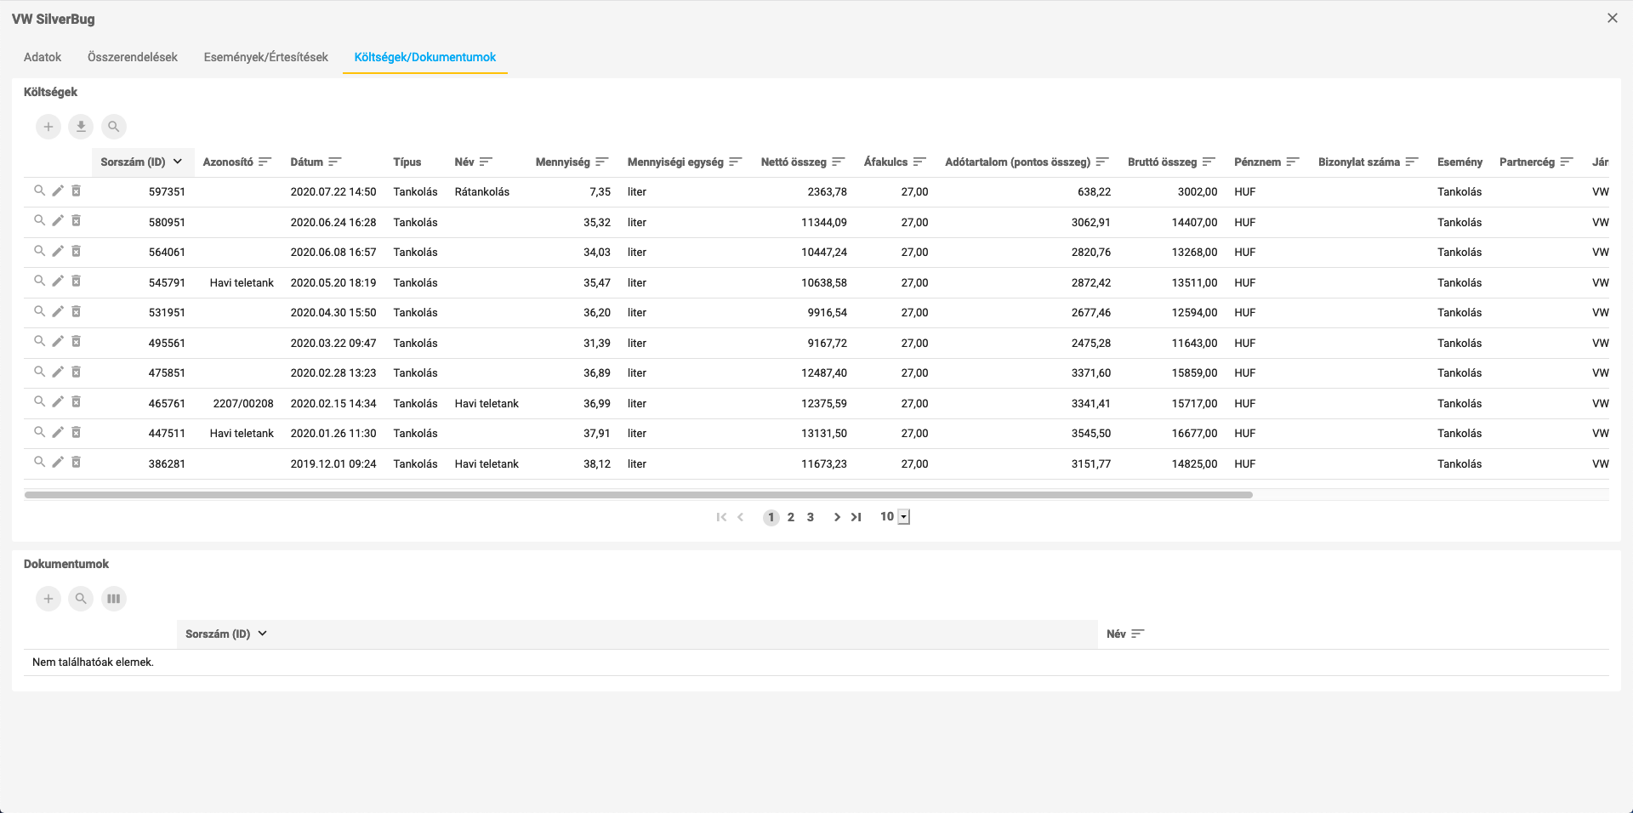Open the search icon in the Dokumentumok toolbar
1633x813 pixels.
tap(81, 599)
